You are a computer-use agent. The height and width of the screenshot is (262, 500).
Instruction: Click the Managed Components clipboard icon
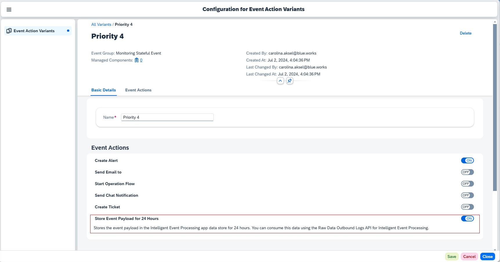(137, 60)
